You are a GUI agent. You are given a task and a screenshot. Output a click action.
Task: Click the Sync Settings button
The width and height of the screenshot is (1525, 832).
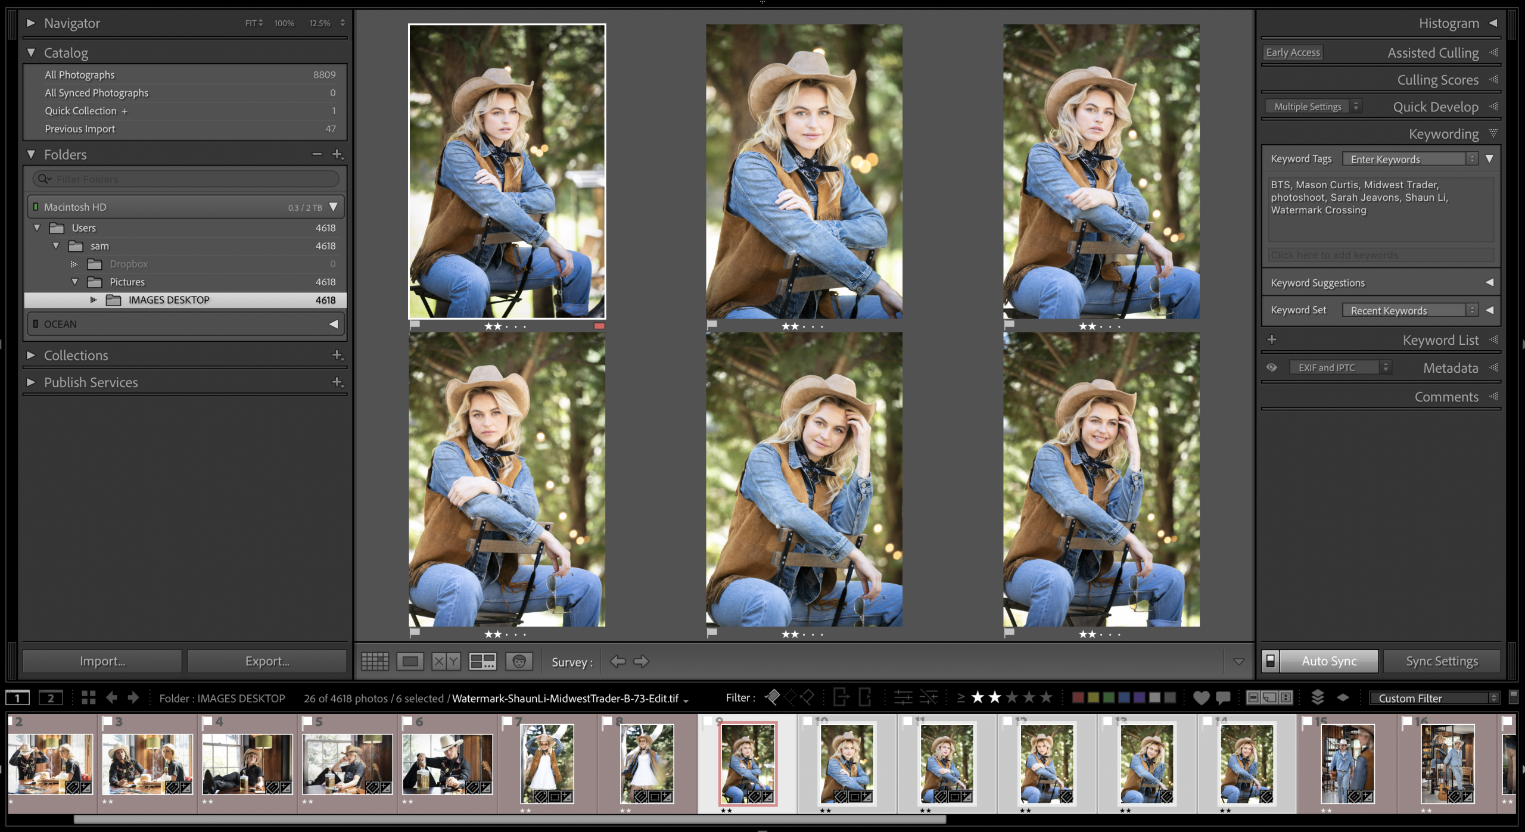[1442, 661]
